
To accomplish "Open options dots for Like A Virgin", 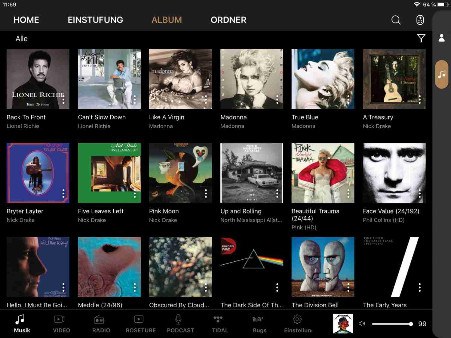I will pos(206,99).
